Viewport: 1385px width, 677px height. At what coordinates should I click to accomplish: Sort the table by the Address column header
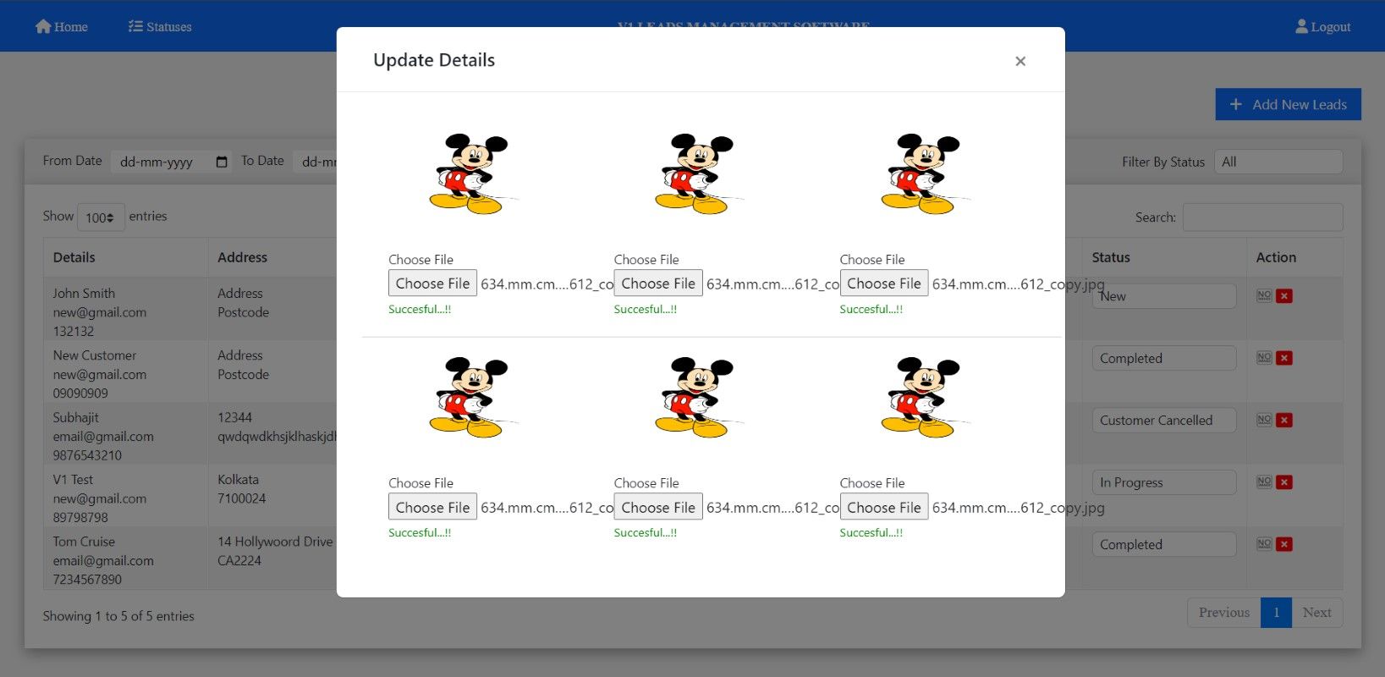[x=272, y=257]
